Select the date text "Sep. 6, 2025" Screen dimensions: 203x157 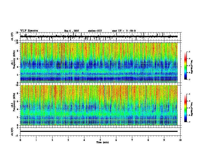72,31
